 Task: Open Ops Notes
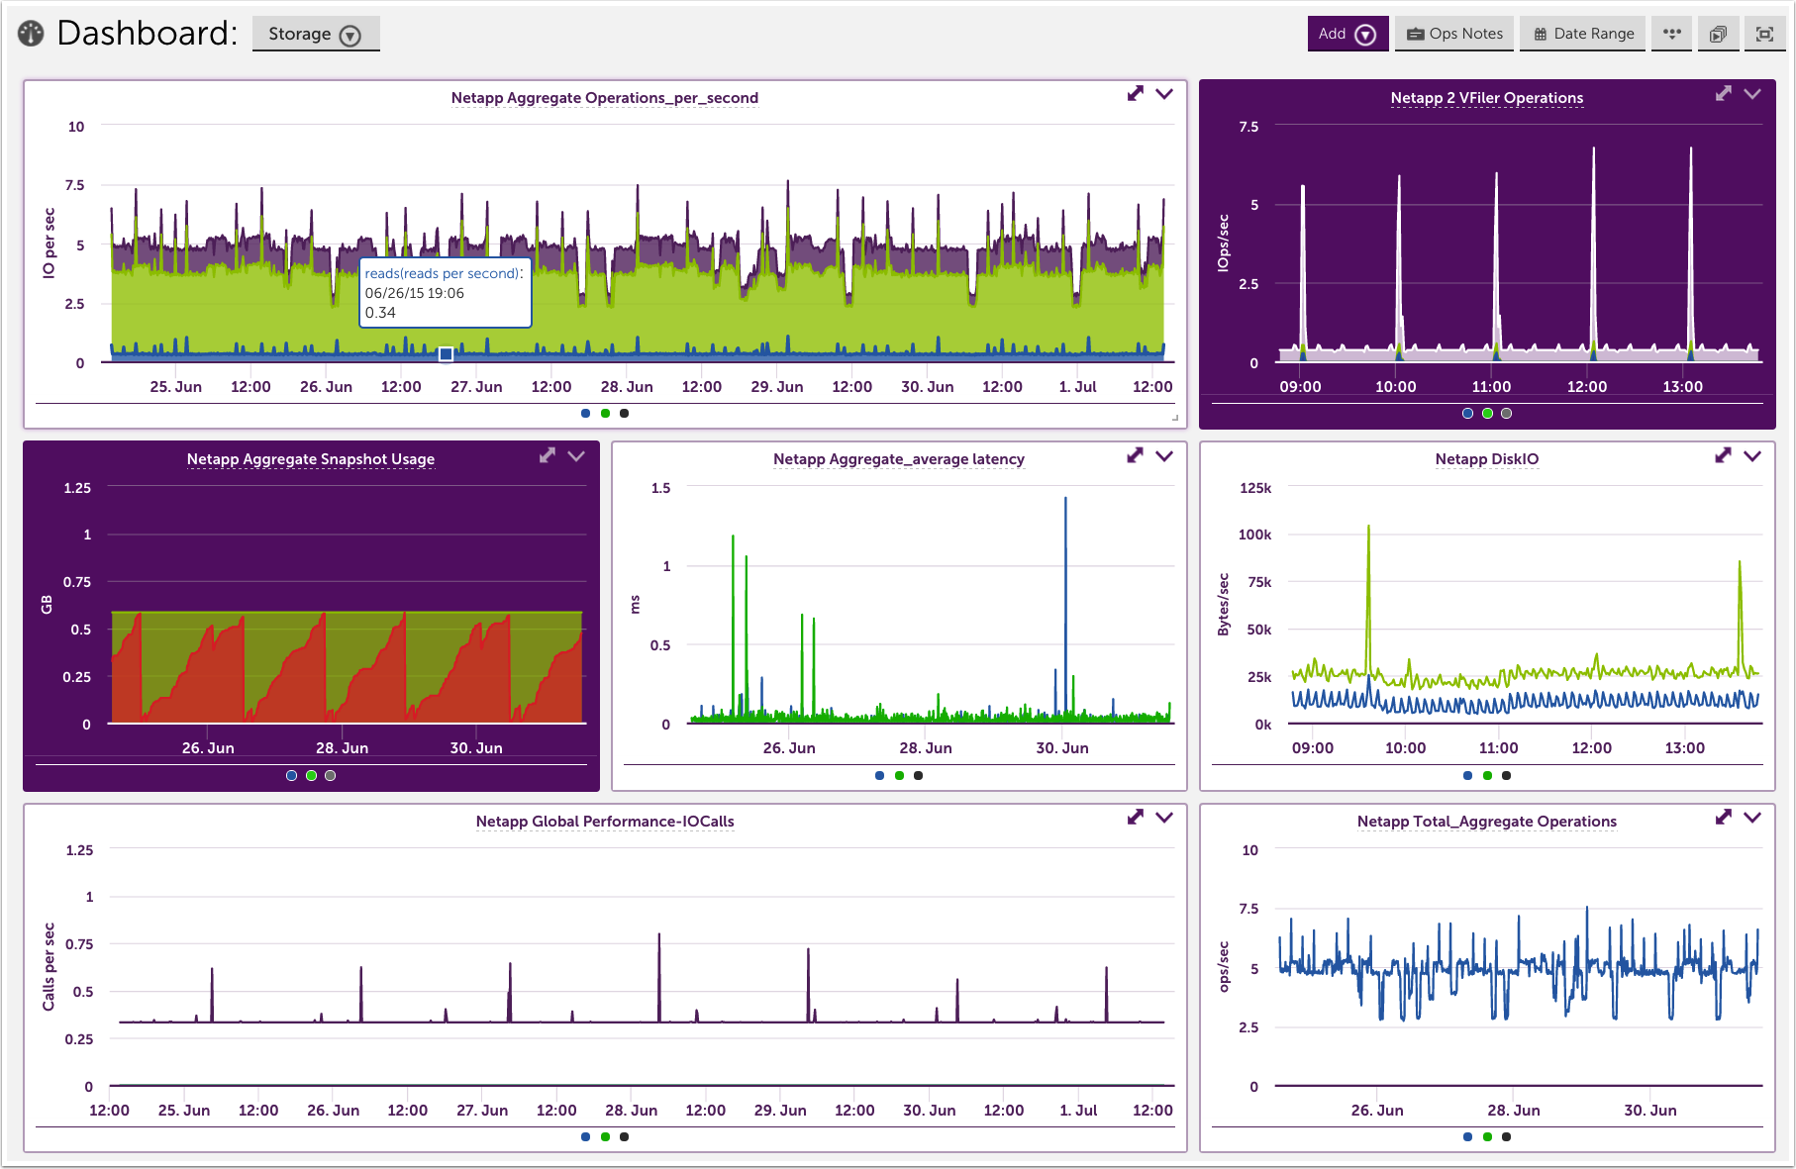[1454, 34]
